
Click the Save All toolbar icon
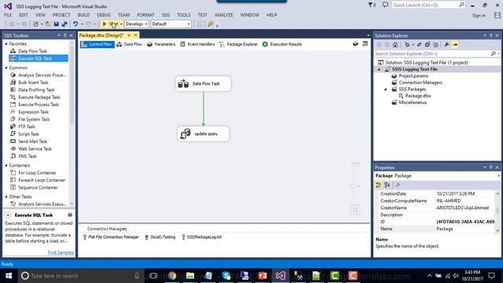[x=64, y=24]
